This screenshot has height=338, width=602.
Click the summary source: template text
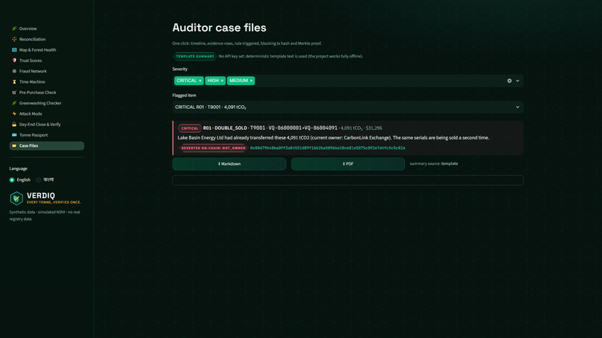coord(434,163)
